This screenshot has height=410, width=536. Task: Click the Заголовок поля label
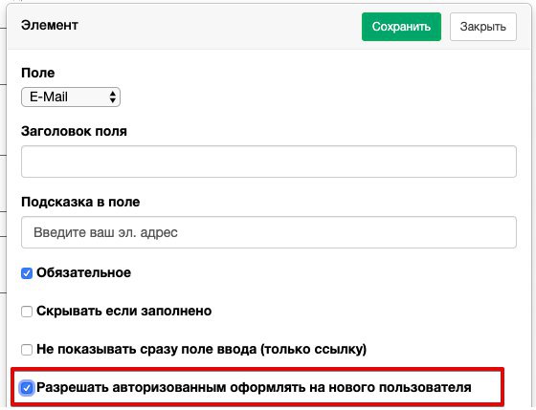point(74,131)
